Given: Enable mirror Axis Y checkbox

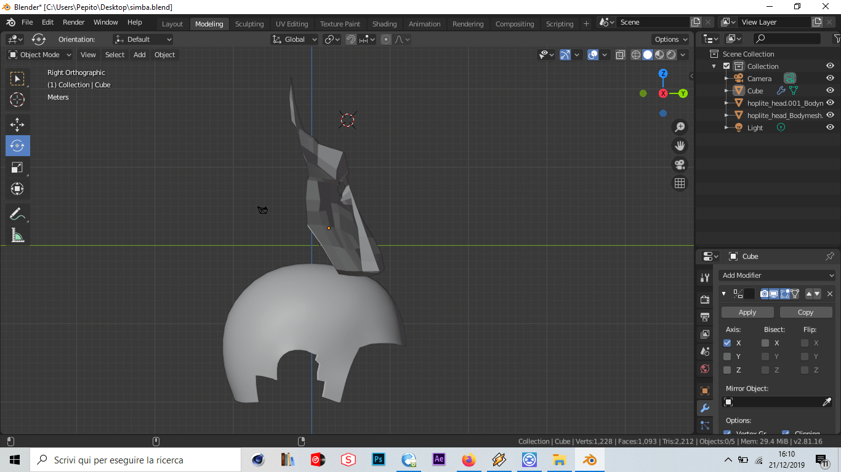Looking at the screenshot, I should [727, 356].
